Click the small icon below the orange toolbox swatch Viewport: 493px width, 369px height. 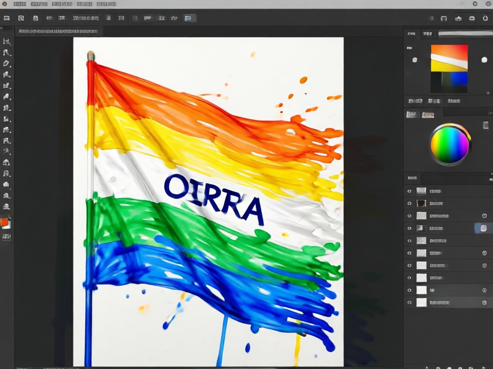6,237
